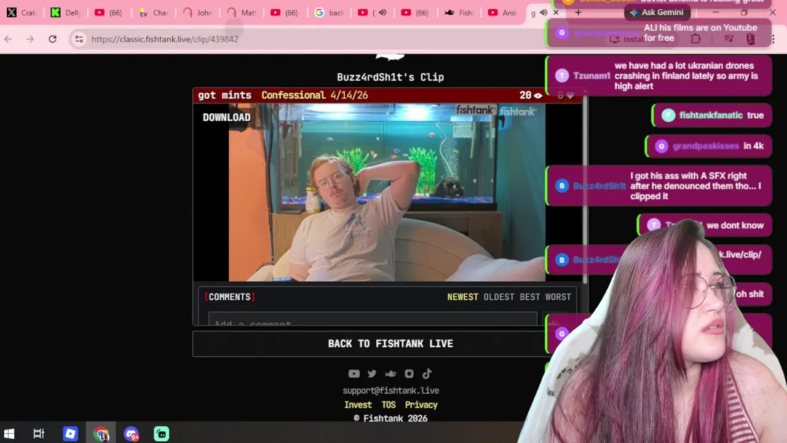
Task: Open the Twitter link in the footer
Action: [372, 373]
